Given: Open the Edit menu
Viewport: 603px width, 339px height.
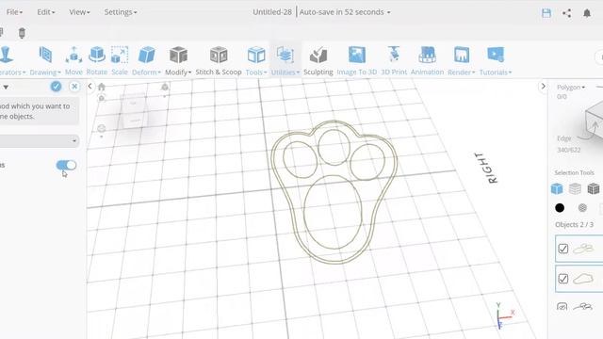Looking at the screenshot, I should point(46,12).
